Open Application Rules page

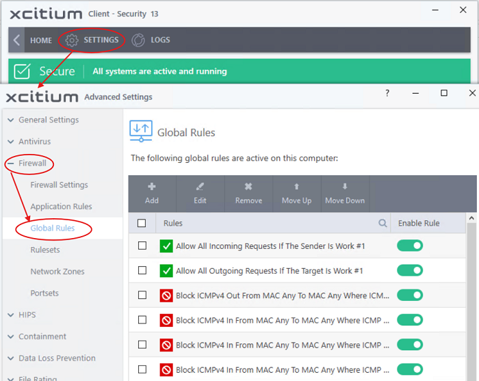[61, 207]
